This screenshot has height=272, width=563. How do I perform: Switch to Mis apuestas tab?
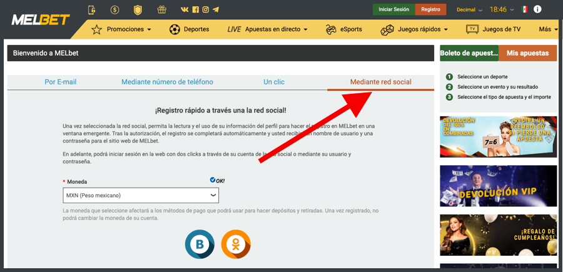[527, 53]
